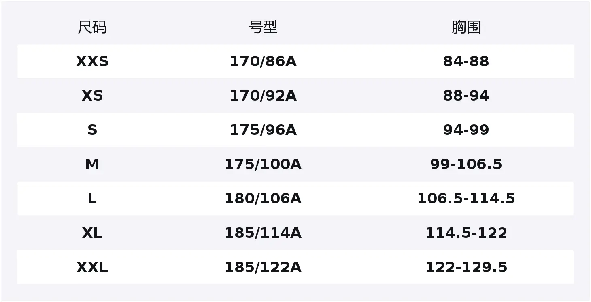Click the 尺码 column header

coord(92,27)
